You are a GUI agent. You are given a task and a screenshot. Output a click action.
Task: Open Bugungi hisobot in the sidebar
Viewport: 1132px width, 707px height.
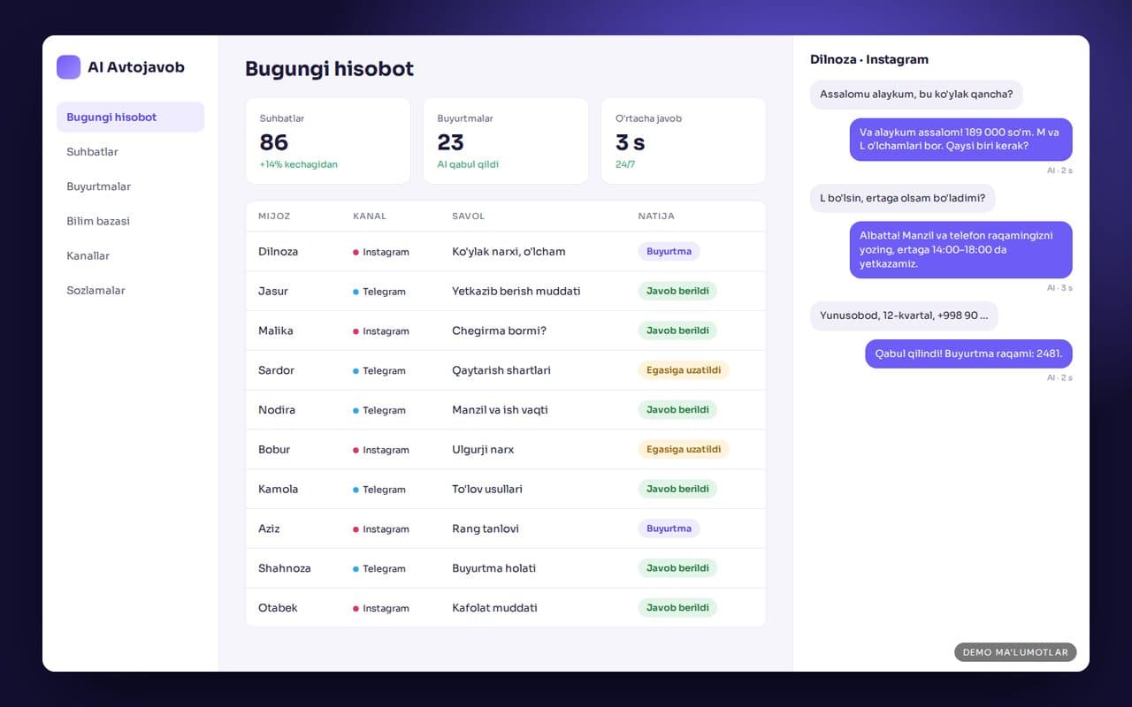130,117
